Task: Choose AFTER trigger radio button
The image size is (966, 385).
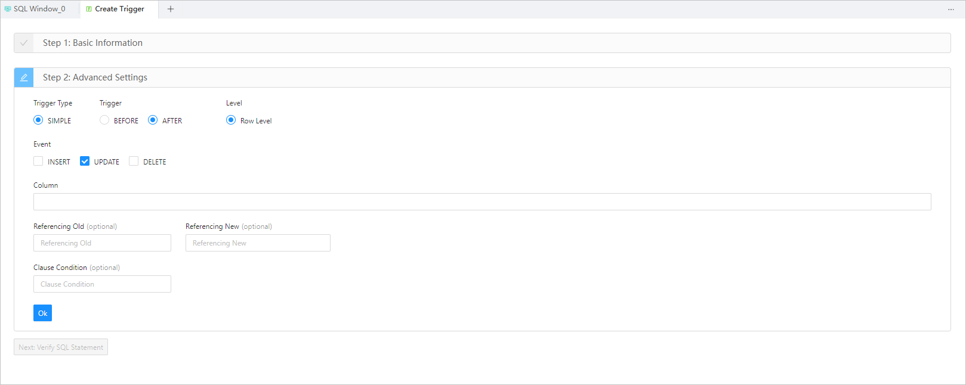Action: pos(153,120)
